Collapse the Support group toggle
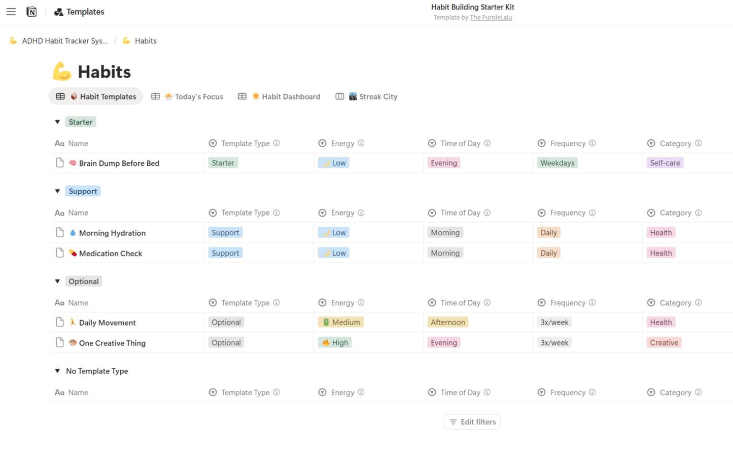This screenshot has width=733, height=458. (57, 191)
